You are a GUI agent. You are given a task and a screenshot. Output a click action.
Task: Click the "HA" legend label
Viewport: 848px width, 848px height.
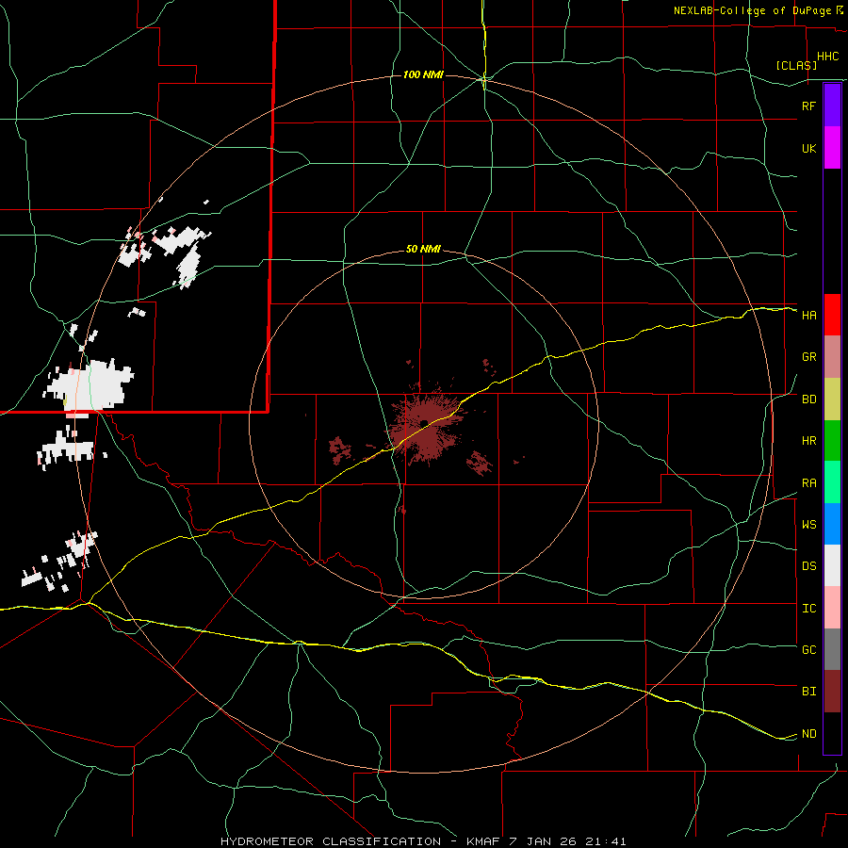(808, 315)
